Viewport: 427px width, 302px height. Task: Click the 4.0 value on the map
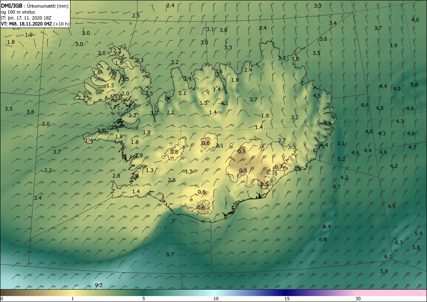(x=415, y=20)
